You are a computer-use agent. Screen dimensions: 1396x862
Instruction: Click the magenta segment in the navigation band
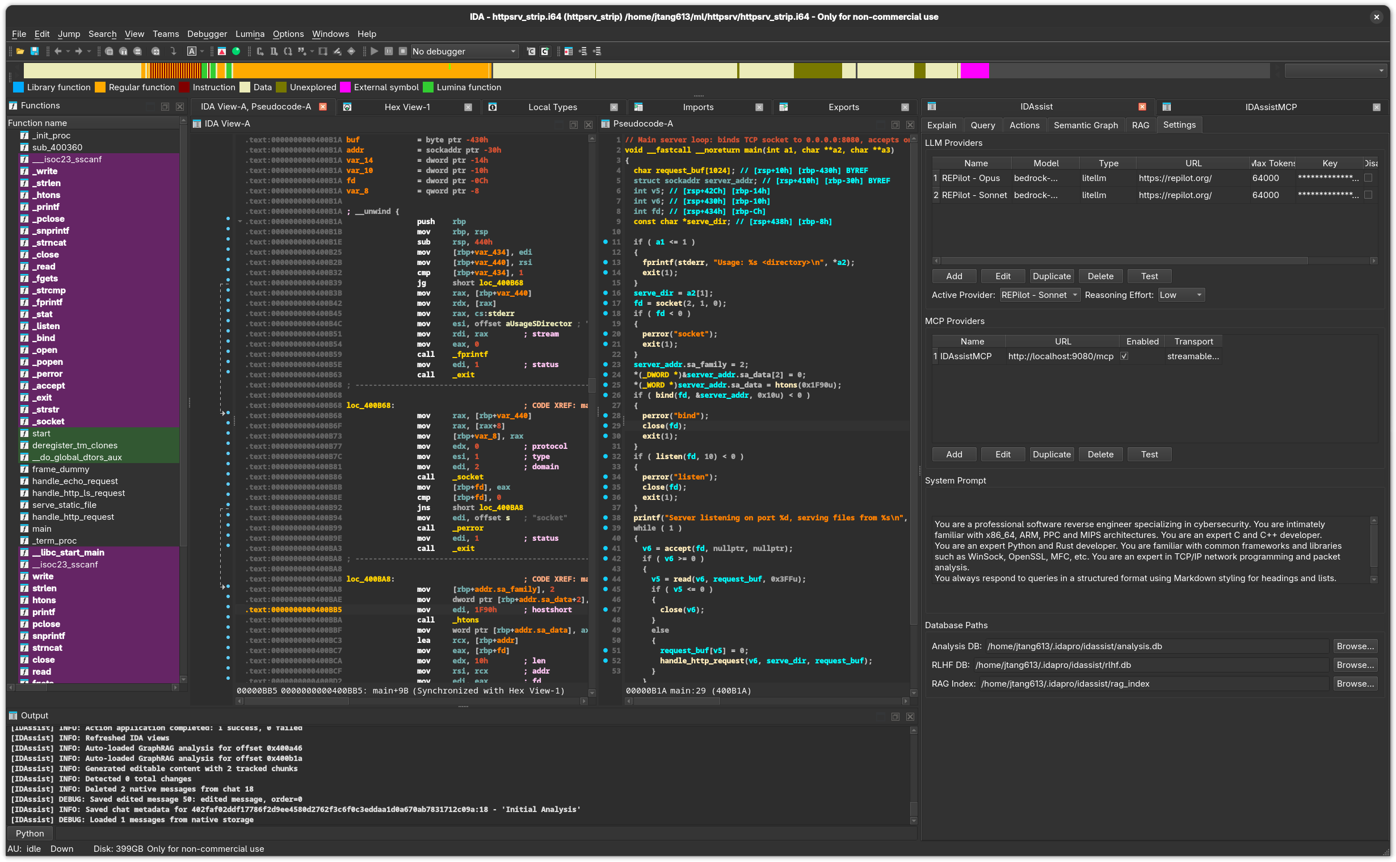(x=974, y=70)
